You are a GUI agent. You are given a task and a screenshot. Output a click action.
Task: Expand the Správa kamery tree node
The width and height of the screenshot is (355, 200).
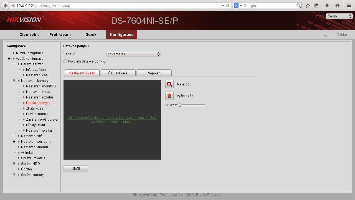point(14,175)
